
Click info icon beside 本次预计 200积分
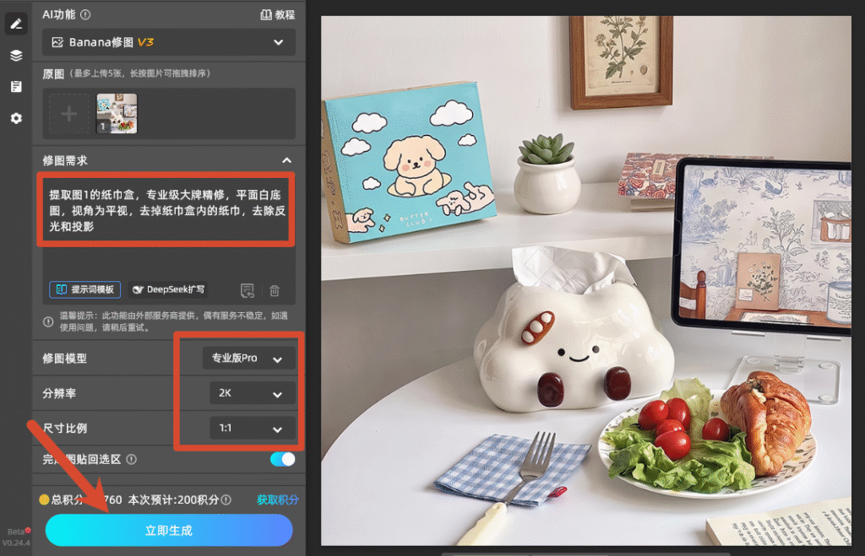coord(226,499)
